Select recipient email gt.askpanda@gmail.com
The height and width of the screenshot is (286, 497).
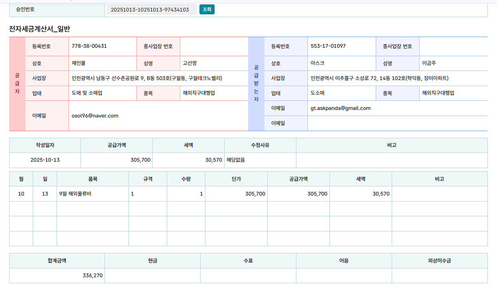340,108
